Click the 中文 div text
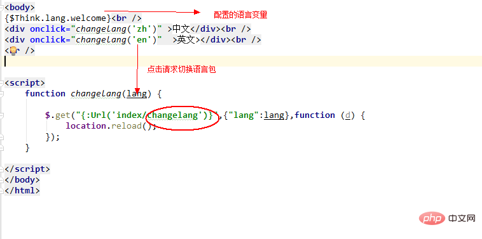Screen dimensions: 482x239 click(181, 29)
